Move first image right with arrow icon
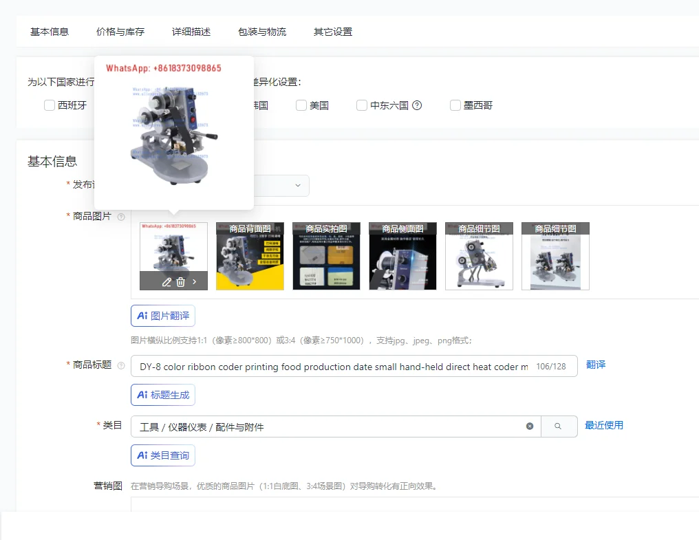Viewport: 699px width, 540px height. coord(195,282)
